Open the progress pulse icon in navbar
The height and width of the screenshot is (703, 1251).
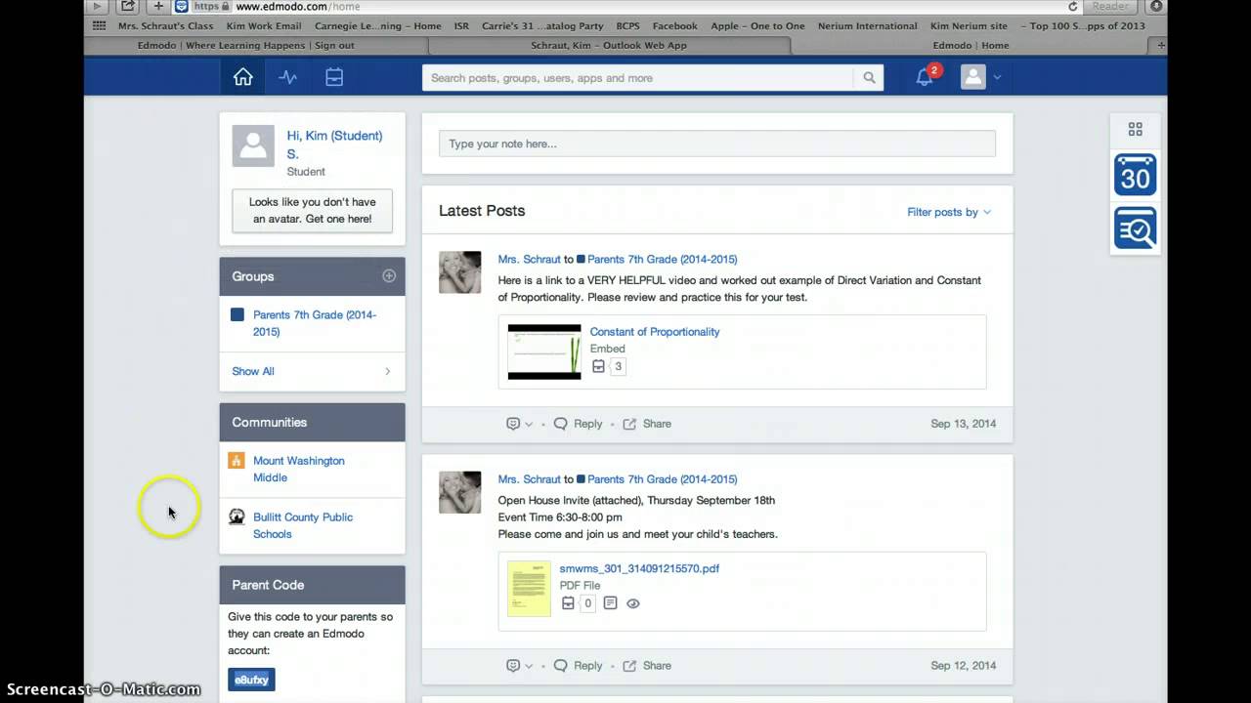(x=288, y=77)
